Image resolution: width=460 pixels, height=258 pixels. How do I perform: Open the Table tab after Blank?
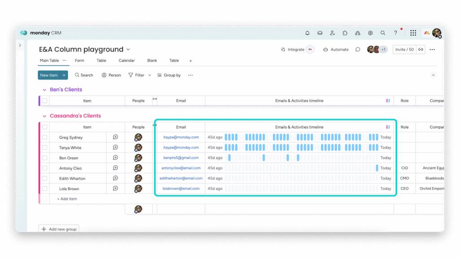[x=174, y=60]
